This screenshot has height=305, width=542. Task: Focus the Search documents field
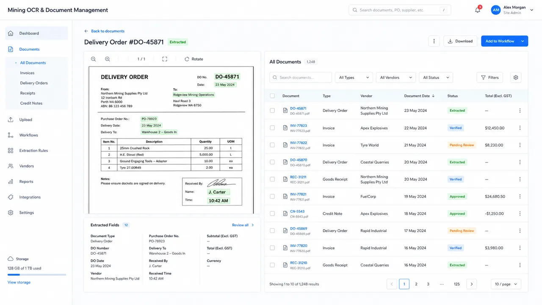click(301, 78)
